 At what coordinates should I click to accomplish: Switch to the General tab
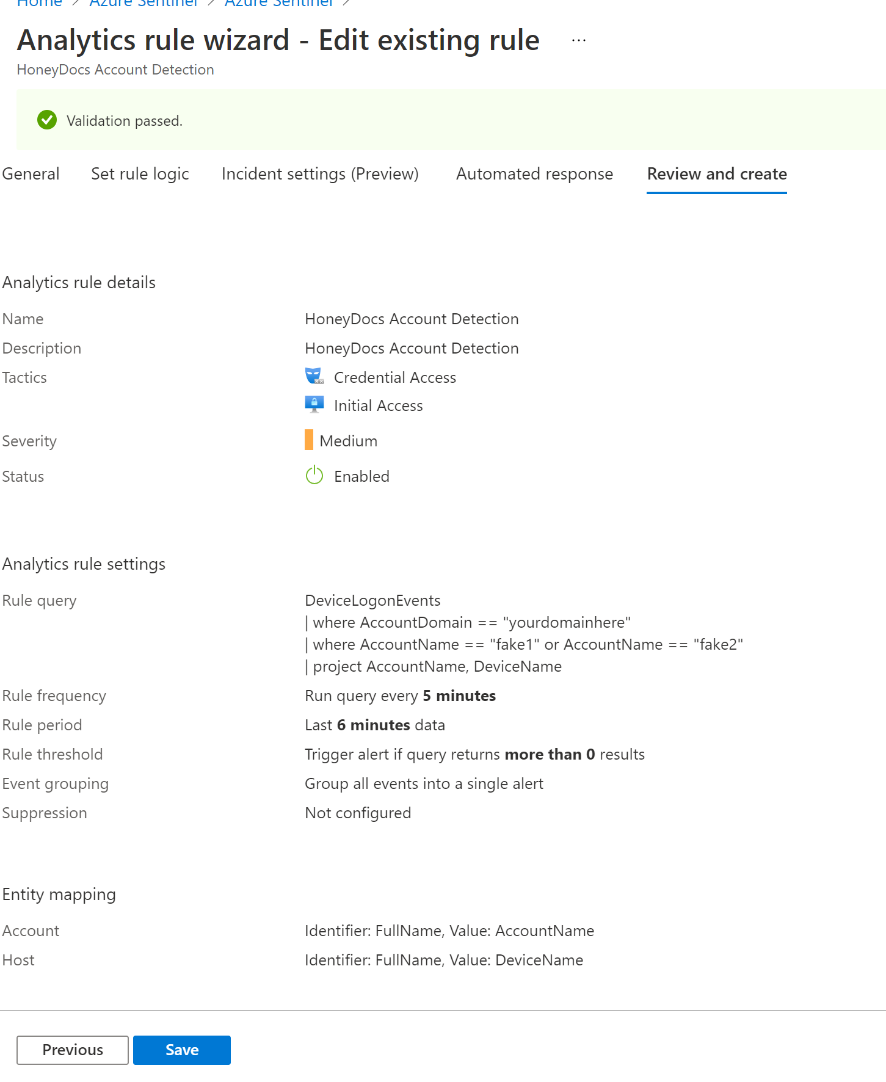tap(31, 174)
